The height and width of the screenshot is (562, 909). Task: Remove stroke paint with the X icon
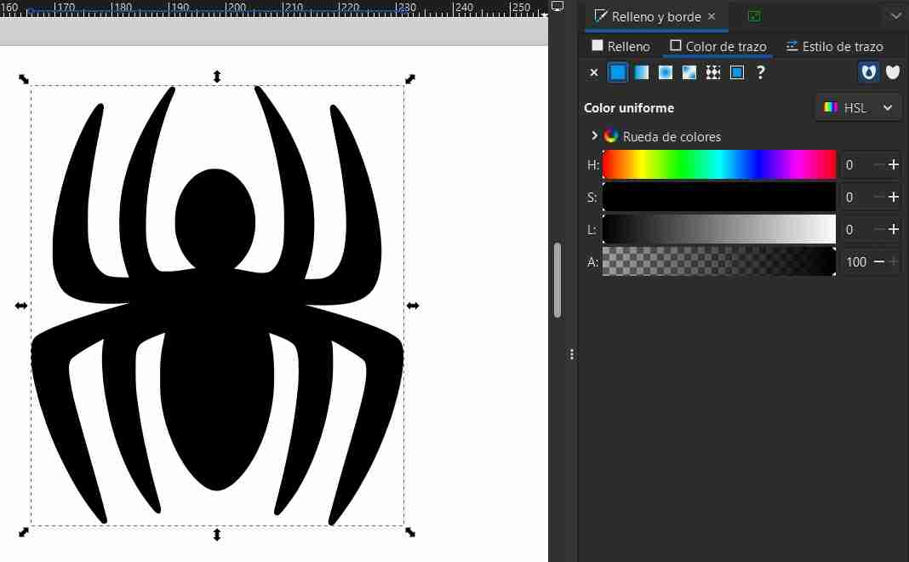point(593,72)
